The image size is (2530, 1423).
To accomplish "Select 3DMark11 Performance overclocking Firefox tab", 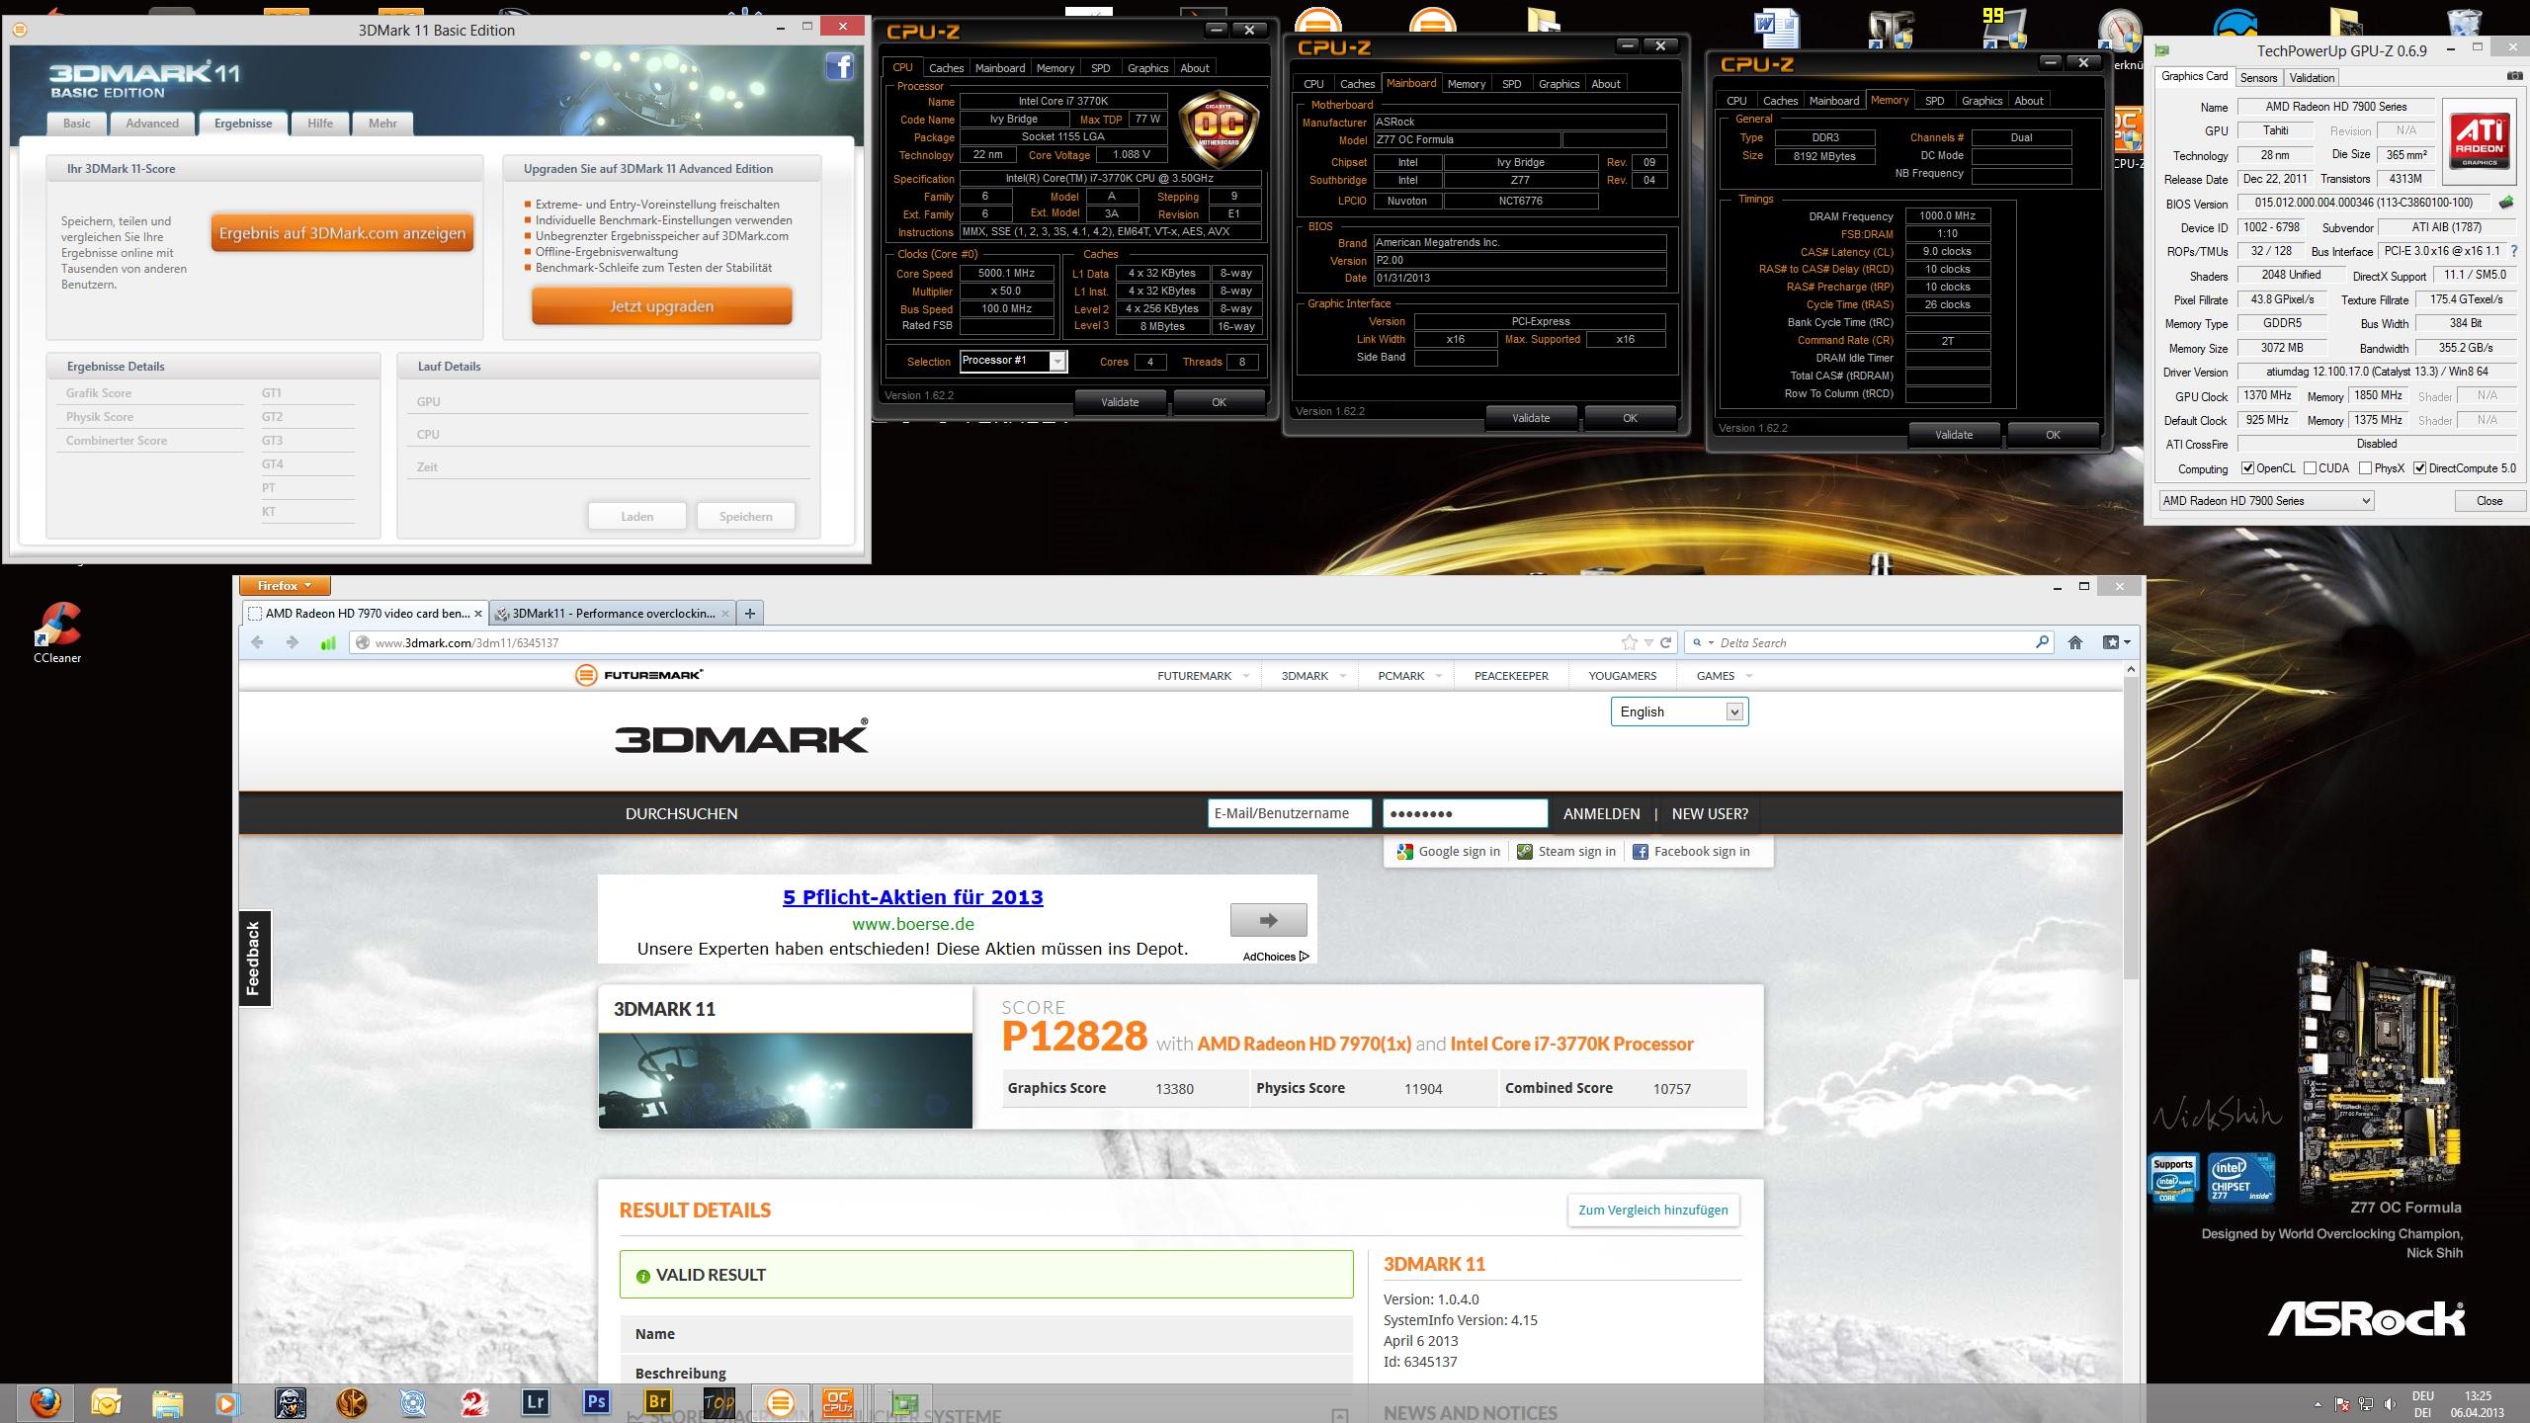I will (x=613, y=614).
